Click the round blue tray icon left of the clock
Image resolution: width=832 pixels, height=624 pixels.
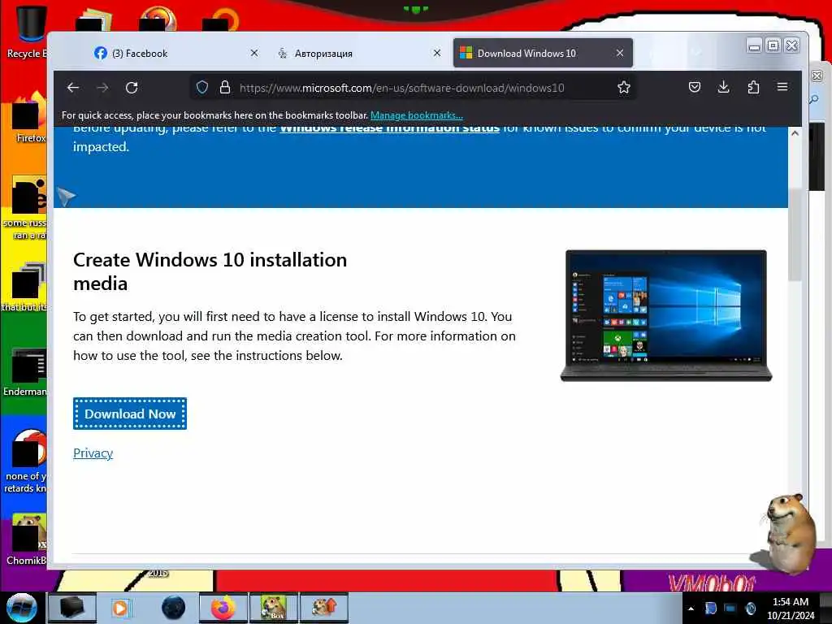(751, 609)
